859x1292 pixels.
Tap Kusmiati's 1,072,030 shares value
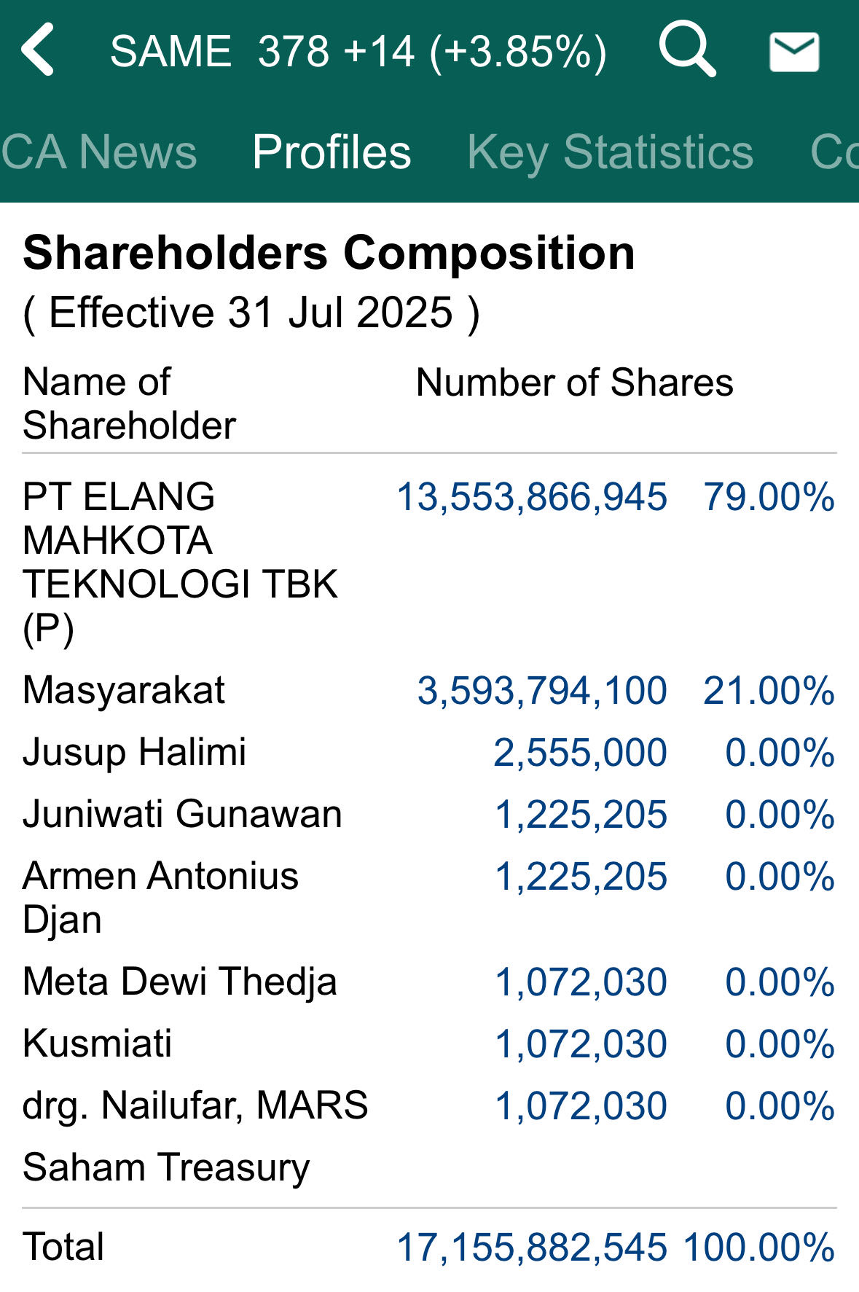tap(581, 1044)
